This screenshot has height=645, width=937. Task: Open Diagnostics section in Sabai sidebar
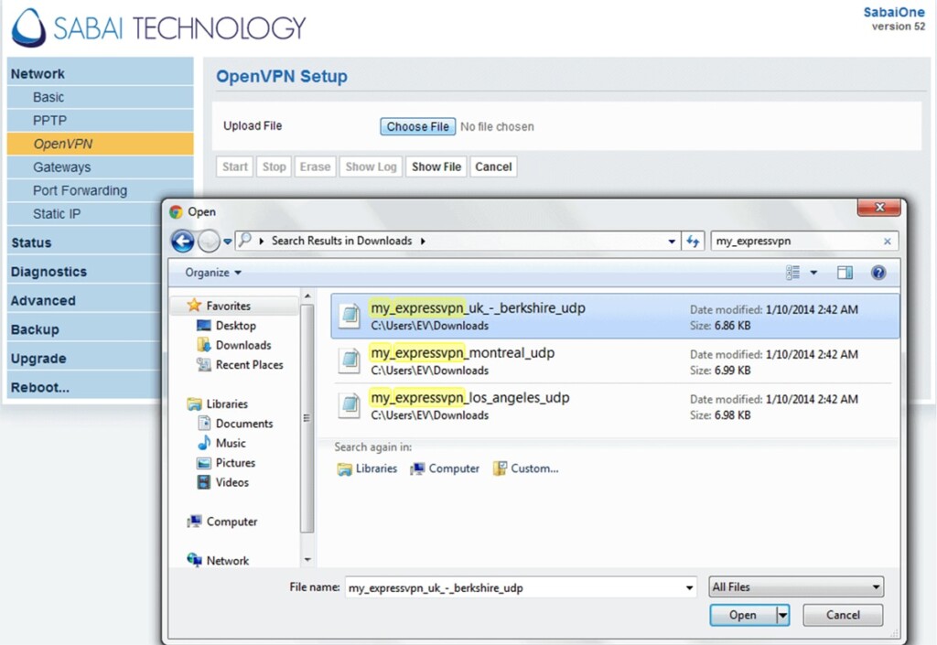click(x=83, y=272)
